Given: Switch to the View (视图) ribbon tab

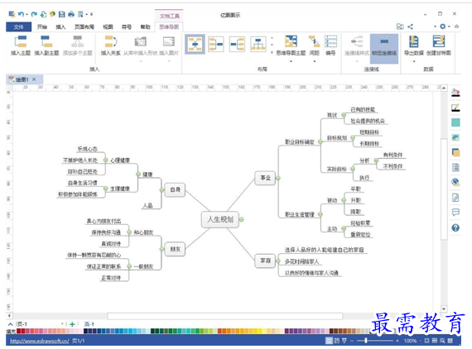Looking at the screenshot, I should (x=108, y=26).
